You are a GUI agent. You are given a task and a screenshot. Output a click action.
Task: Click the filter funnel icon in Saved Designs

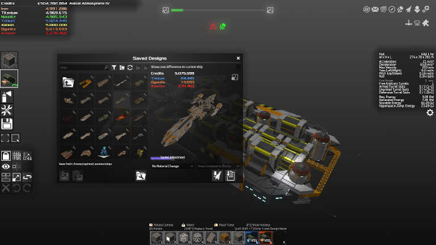tap(114, 67)
